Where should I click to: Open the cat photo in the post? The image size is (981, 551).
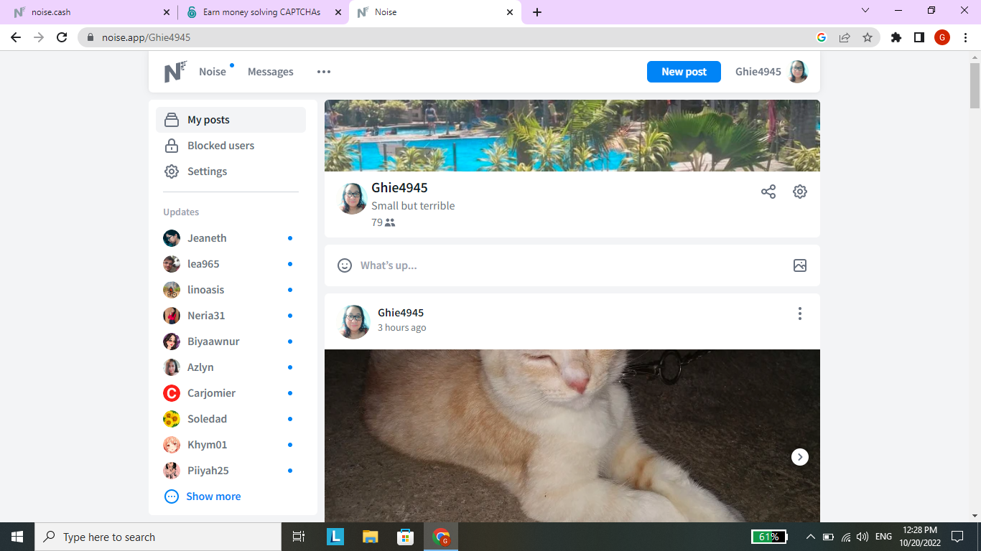572,435
